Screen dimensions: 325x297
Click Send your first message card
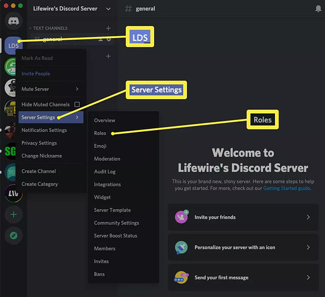coord(243,277)
